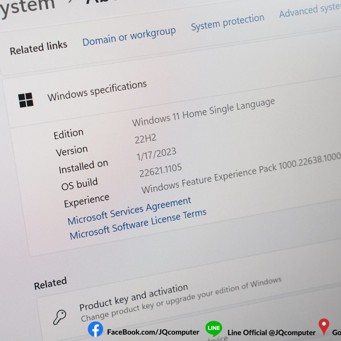This screenshot has width=341, height=341.
Task: Open the Microsoft Services Agreement link
Action: coord(130,211)
